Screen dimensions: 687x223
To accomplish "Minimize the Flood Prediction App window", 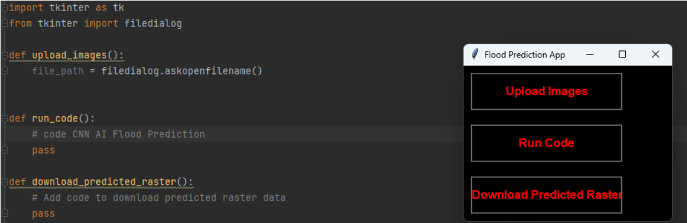I will tap(590, 55).
